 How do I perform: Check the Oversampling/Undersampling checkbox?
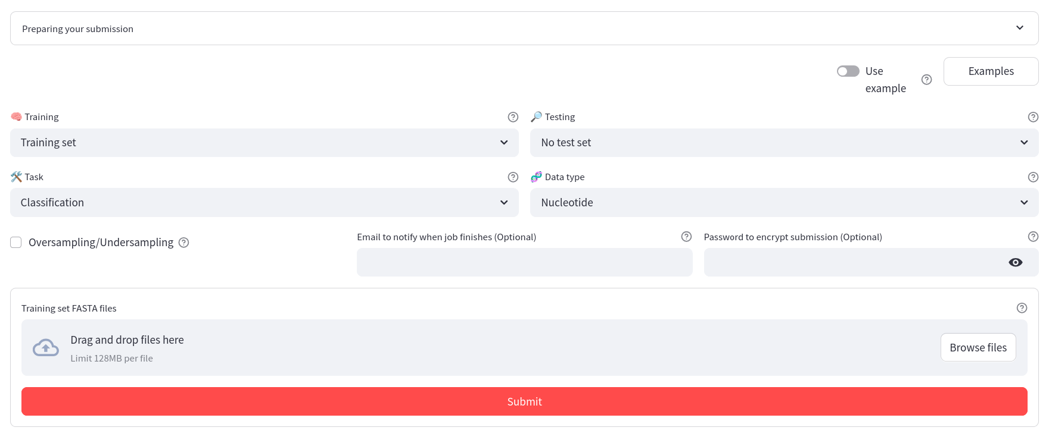point(16,243)
